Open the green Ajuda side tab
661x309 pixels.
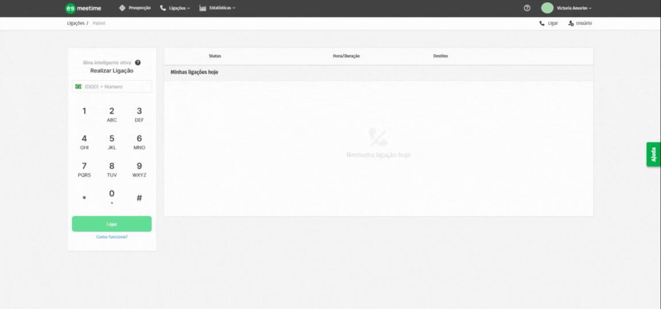tap(654, 154)
